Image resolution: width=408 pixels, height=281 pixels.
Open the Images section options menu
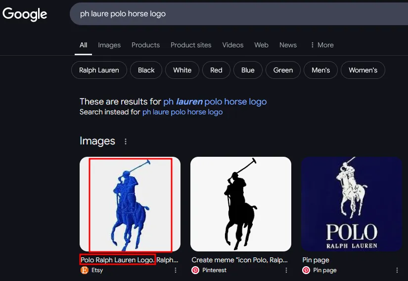pos(126,141)
